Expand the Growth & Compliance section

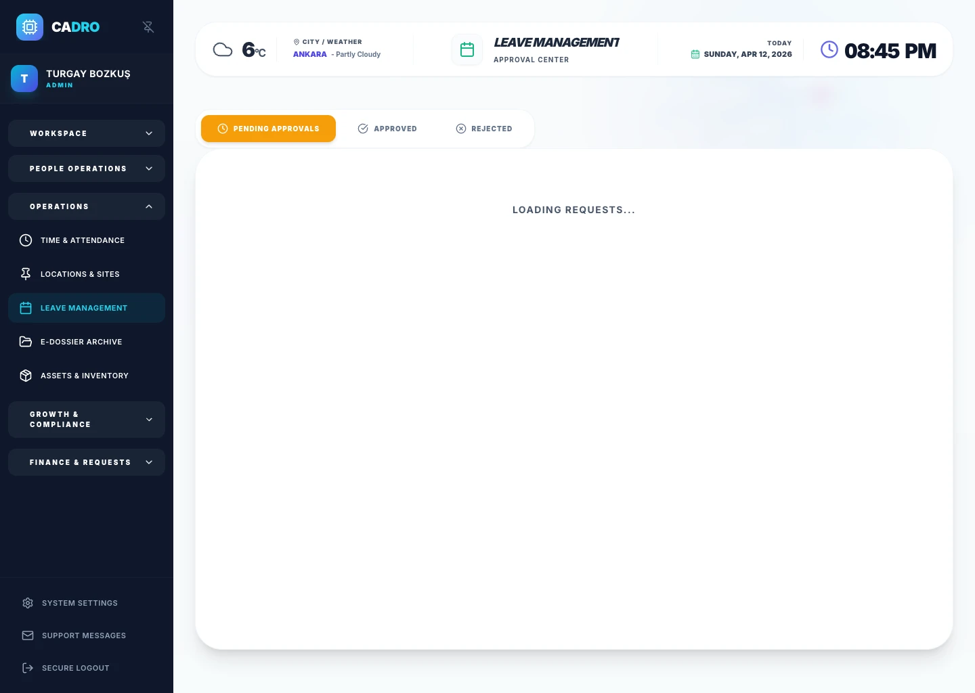tap(87, 420)
